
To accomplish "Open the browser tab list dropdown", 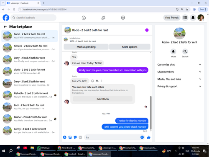I will (3, 3).
